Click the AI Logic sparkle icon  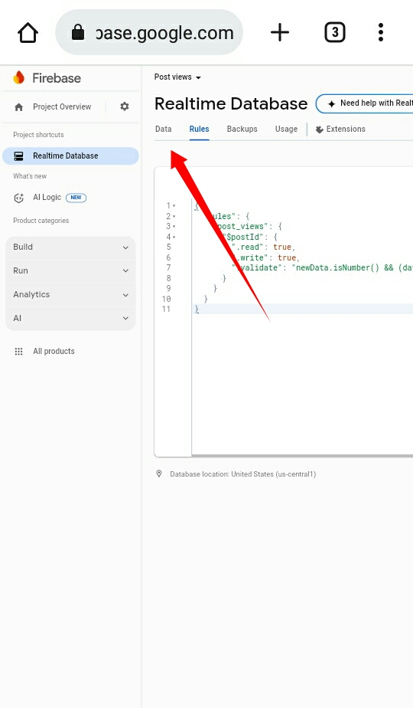coord(18,198)
